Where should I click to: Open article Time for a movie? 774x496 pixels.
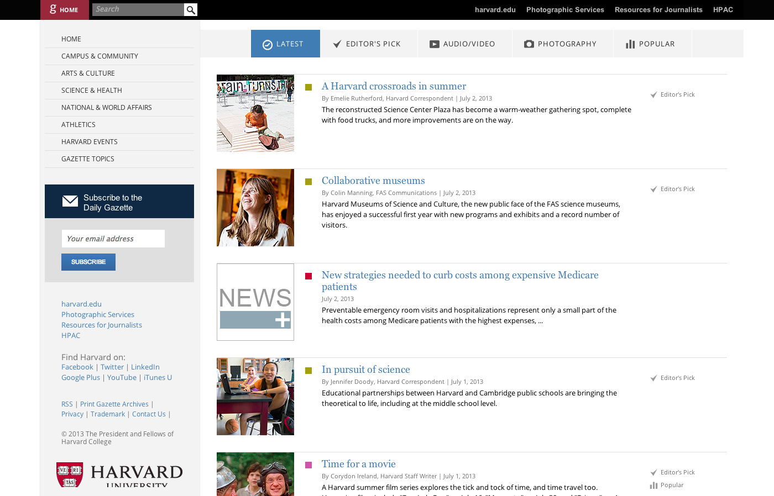pos(359,464)
